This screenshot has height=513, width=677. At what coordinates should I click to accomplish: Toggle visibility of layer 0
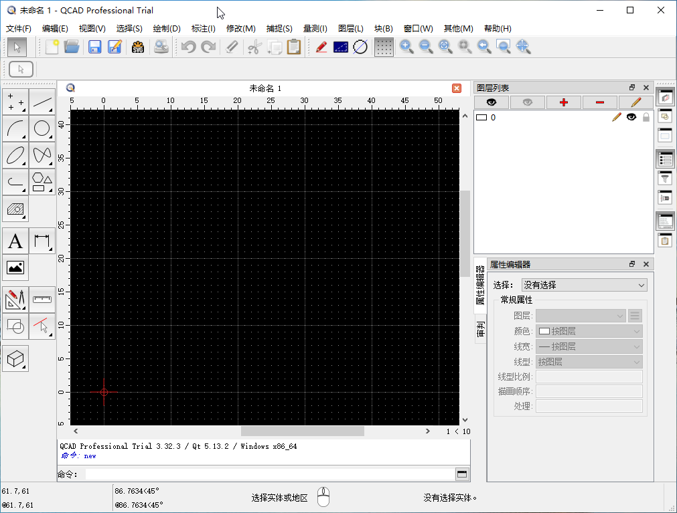(x=631, y=117)
